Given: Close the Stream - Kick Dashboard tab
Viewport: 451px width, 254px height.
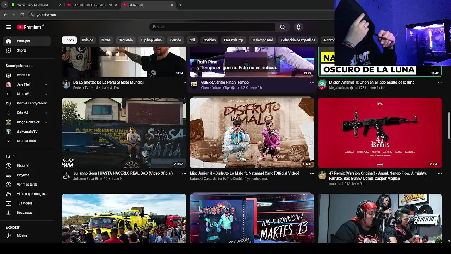Looking at the screenshot, I should coord(60,5).
